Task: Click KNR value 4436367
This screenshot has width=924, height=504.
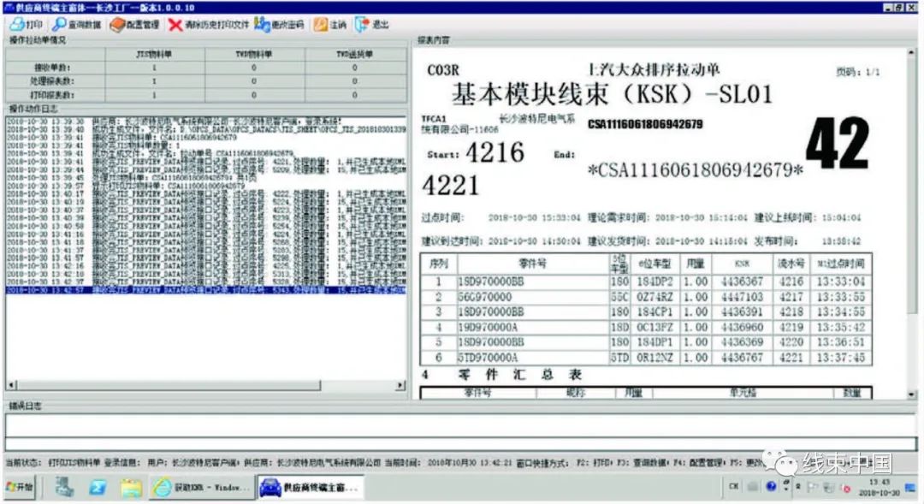Action: point(742,282)
